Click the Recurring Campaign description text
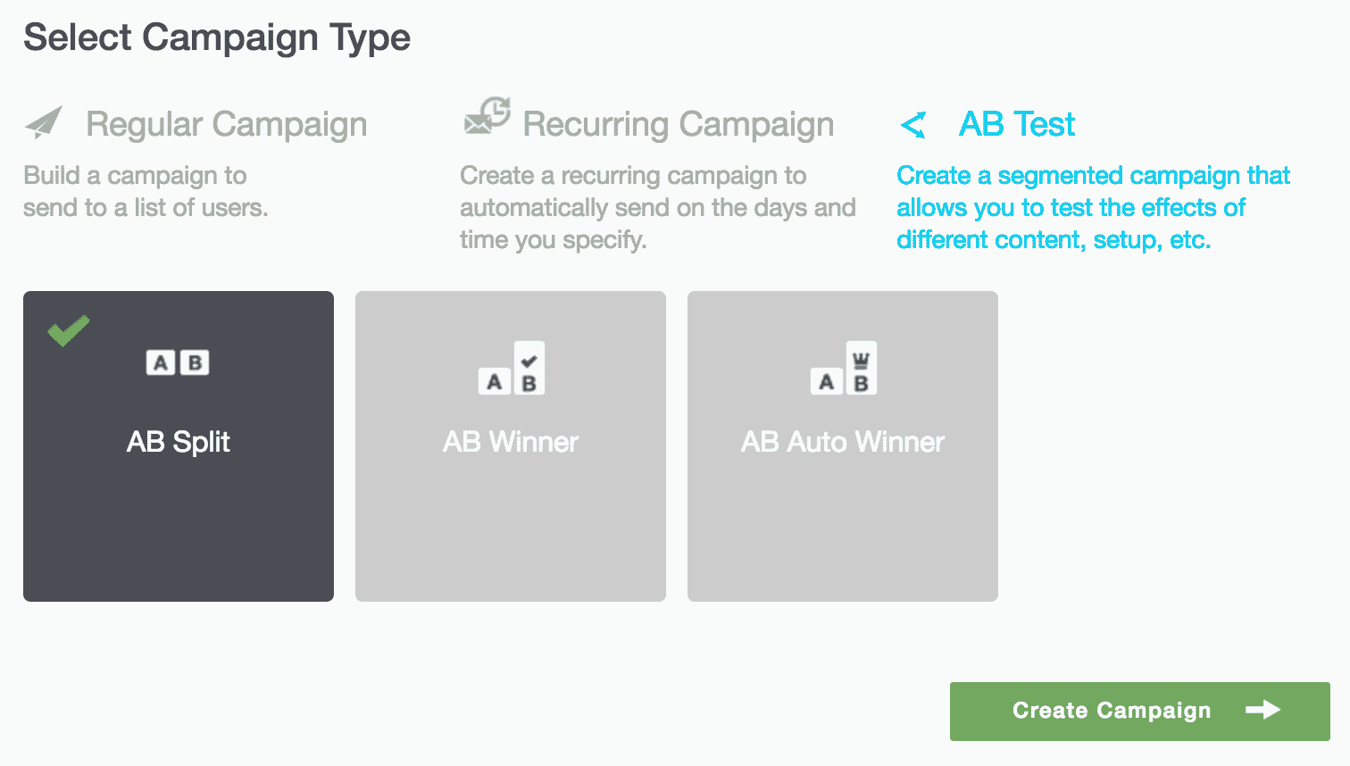The width and height of the screenshot is (1350, 766). coord(657,207)
